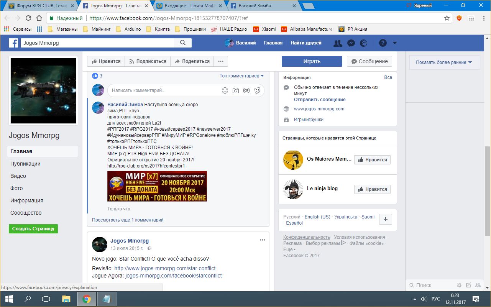Open the Chrome apps grid shortcut
This screenshot has width=491, height=307.
[x=39, y=29]
